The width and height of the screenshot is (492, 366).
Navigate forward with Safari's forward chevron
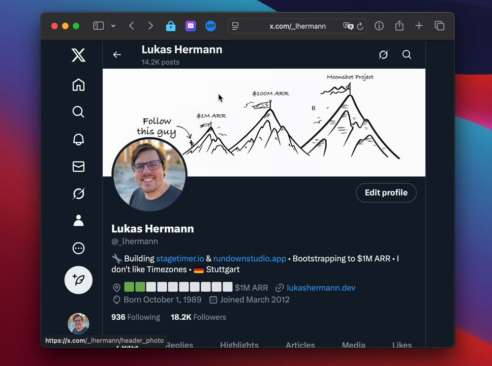[150, 26]
